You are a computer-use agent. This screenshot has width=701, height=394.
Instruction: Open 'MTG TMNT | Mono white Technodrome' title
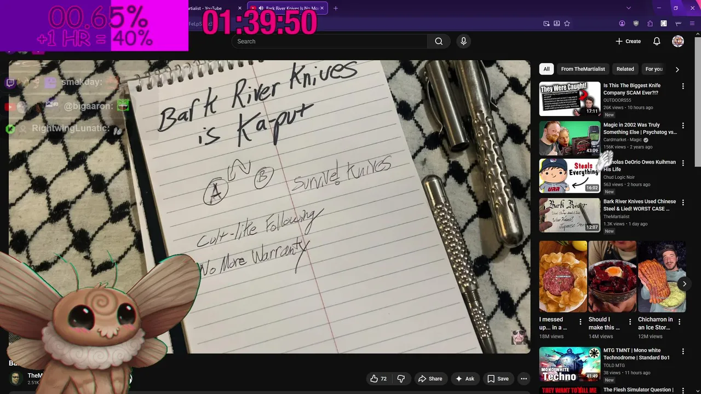click(636, 354)
